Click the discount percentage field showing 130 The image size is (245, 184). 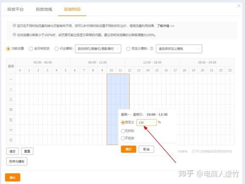[x=147, y=123]
